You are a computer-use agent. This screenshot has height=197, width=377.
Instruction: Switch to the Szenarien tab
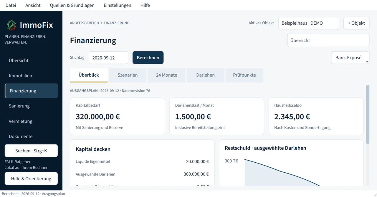pos(128,75)
